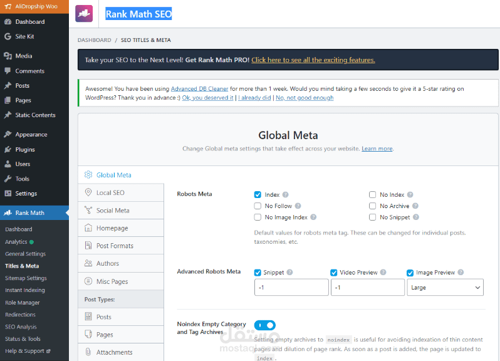500x361 pixels.
Task: Open the Local SEO tab
Action: pos(121,192)
